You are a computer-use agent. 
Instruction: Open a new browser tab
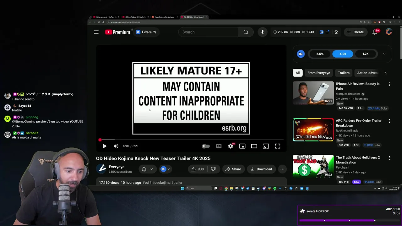click(211, 17)
